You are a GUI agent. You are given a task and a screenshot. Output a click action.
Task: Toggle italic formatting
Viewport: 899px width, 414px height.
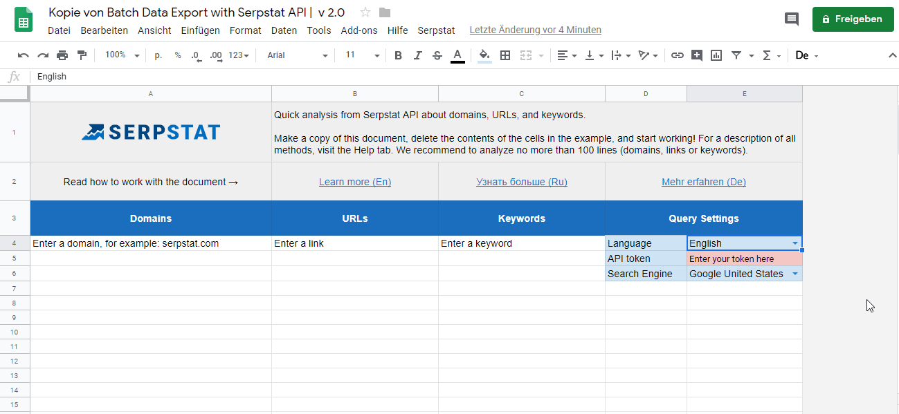coord(417,55)
